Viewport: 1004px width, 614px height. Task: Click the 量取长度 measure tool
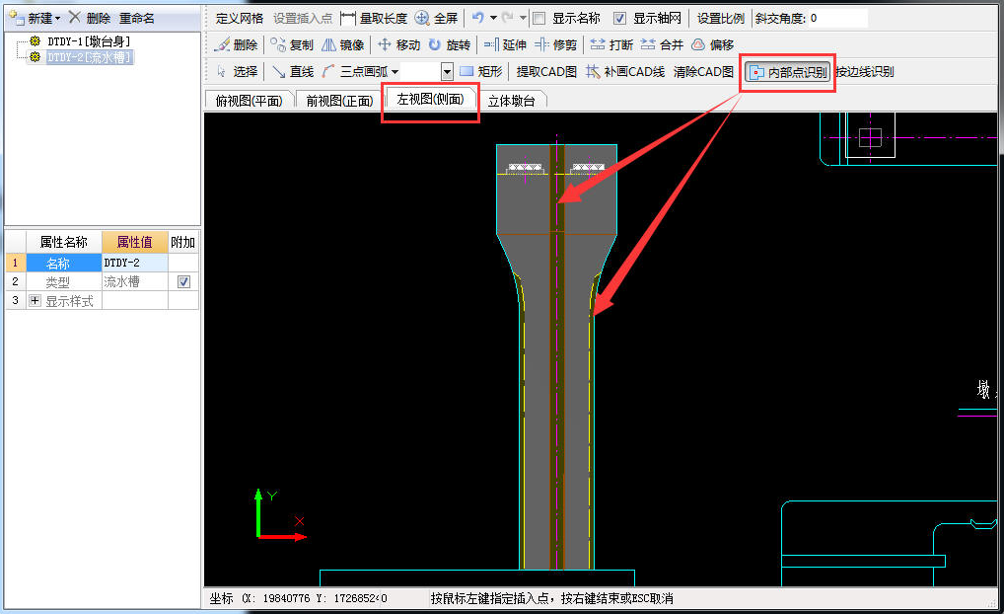tap(374, 18)
